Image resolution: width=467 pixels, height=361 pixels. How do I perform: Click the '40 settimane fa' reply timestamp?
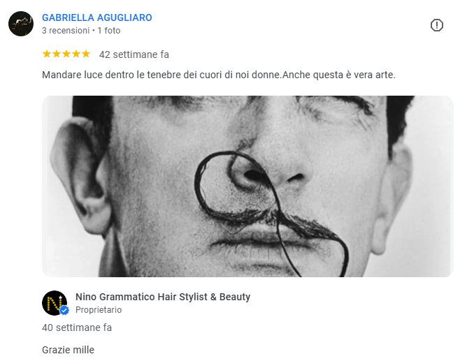tap(77, 327)
